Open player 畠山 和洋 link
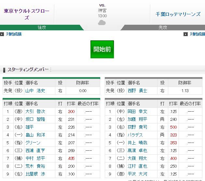Viewport: 205px width, 181px height. pyautogui.click(x=35, y=135)
